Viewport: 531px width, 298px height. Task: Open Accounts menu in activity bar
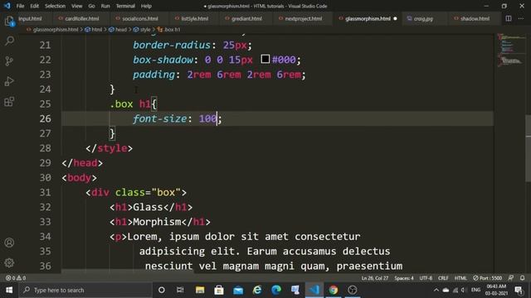(x=9, y=243)
